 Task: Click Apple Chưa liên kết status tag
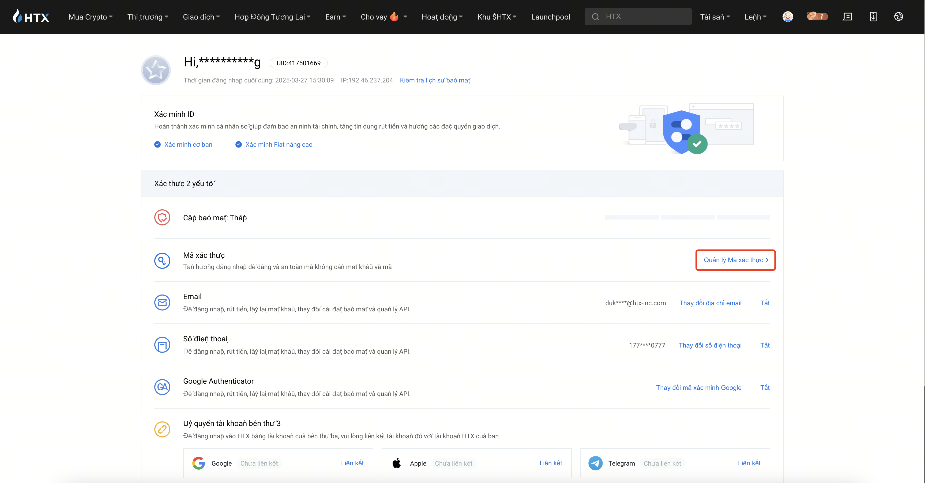tap(453, 463)
